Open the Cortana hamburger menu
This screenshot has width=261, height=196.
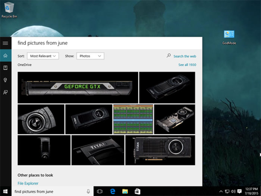pos(5,43)
